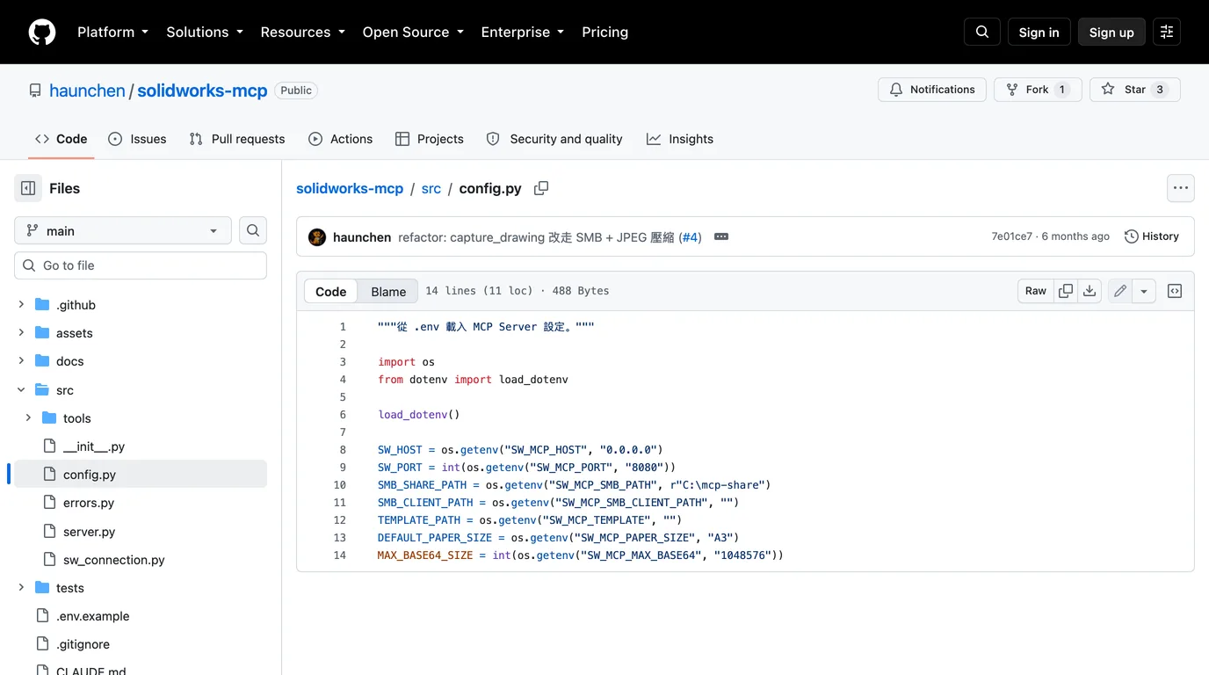1209x675 pixels.
Task: Go to the src breadcrumb folder
Action: pos(431,188)
